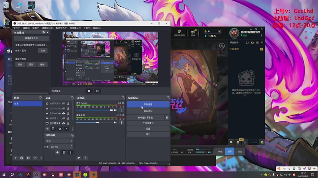Enable 工作室模式 studio mode
The height and width of the screenshot is (178, 318).
(148, 123)
